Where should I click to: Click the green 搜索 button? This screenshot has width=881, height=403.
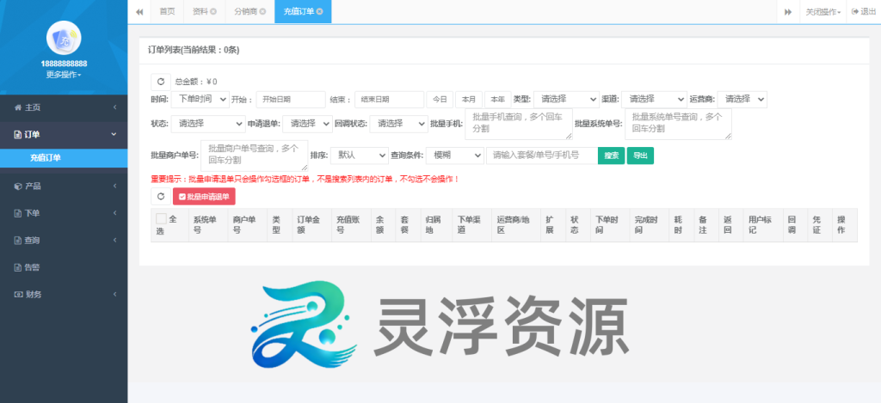click(612, 156)
